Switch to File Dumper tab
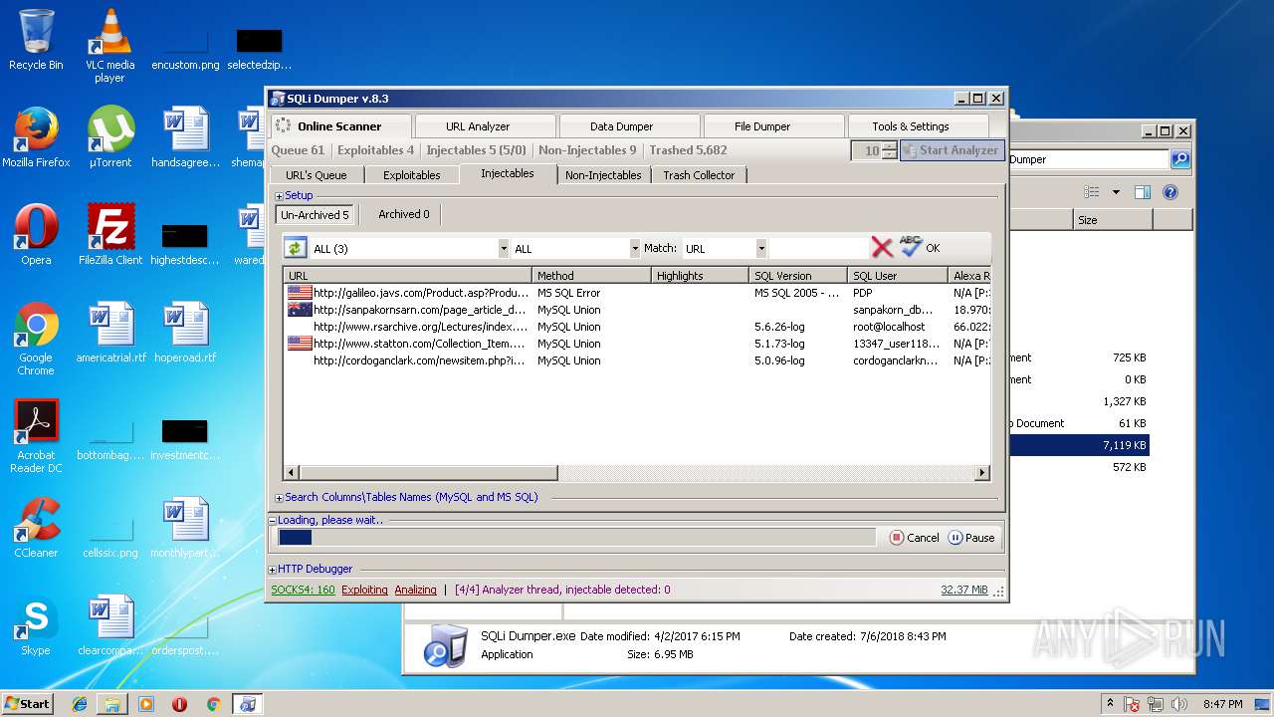 pyautogui.click(x=762, y=126)
